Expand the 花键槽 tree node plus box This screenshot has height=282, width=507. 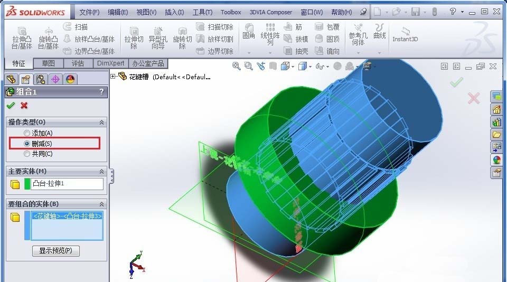[113, 77]
